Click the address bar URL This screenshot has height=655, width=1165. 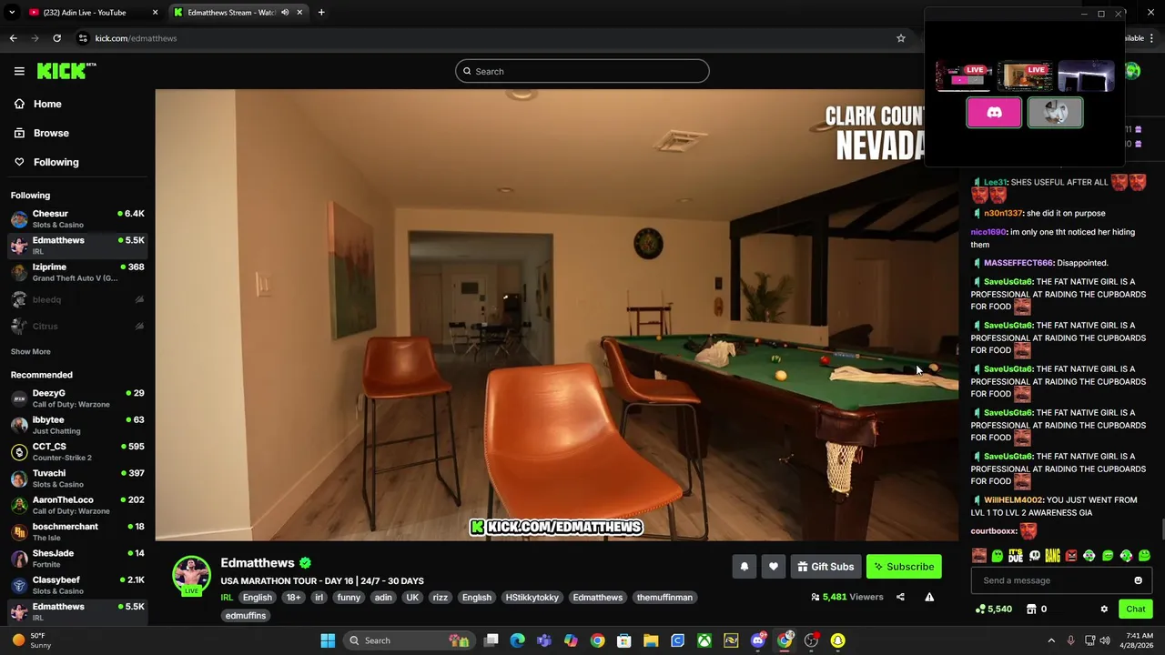pos(137,38)
